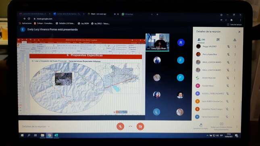The image size is (260, 146).
Task: Turn on camera with the red video button
Action: [x=140, y=126]
